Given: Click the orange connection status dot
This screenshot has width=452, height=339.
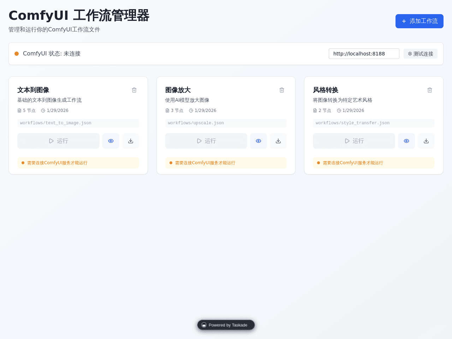Looking at the screenshot, I should (x=17, y=54).
